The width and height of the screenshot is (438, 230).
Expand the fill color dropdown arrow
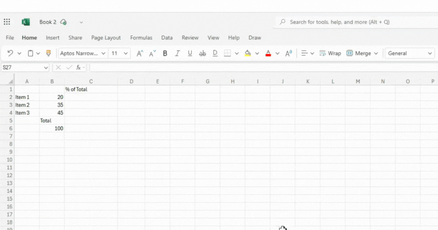[x=257, y=53]
